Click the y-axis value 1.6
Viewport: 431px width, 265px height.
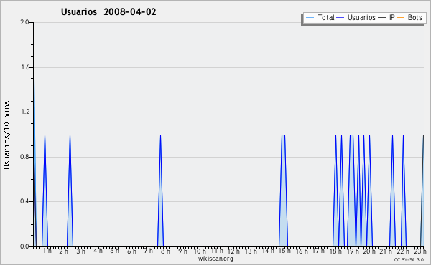(x=25, y=67)
